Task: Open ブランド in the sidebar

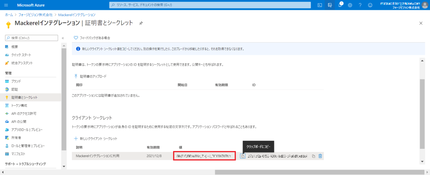Action: pos(16,81)
